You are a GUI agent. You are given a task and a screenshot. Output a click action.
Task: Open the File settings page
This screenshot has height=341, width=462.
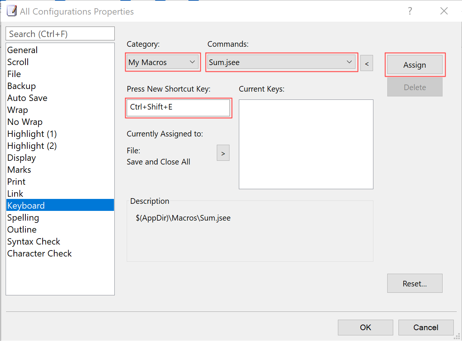coord(60,74)
